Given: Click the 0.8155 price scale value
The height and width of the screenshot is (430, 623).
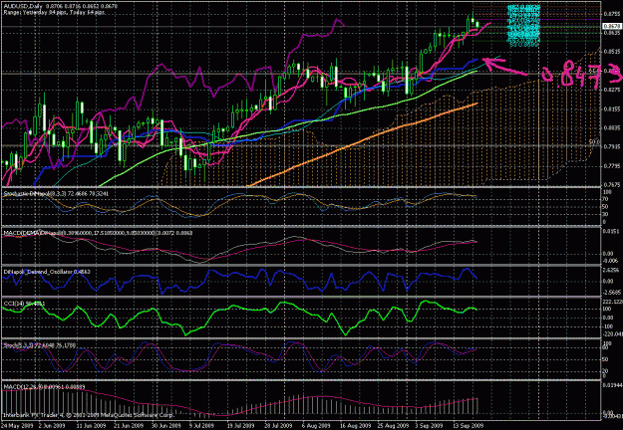Looking at the screenshot, I should [612, 109].
